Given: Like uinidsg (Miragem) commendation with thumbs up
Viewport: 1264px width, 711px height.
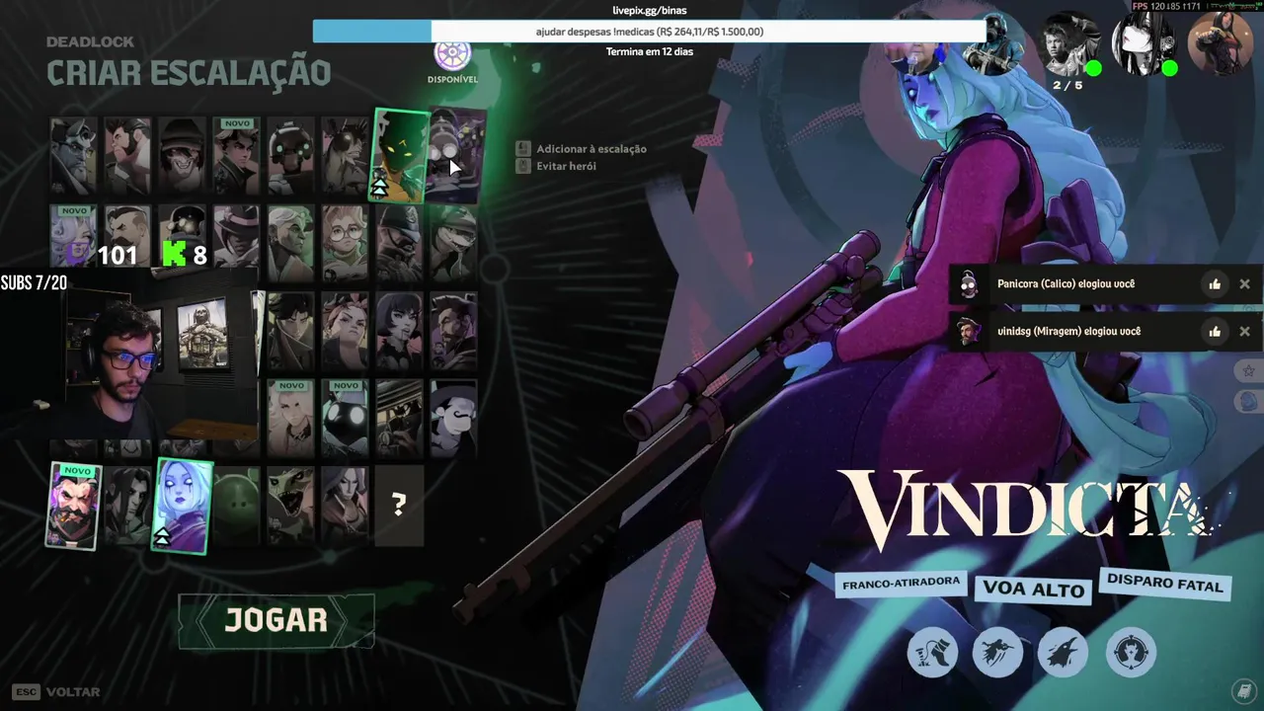Looking at the screenshot, I should coord(1215,332).
